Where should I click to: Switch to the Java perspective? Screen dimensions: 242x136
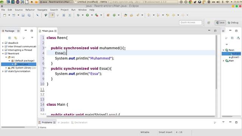(x=220, y=23)
